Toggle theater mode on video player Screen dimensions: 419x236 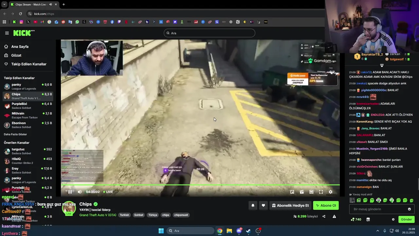coord(311,192)
